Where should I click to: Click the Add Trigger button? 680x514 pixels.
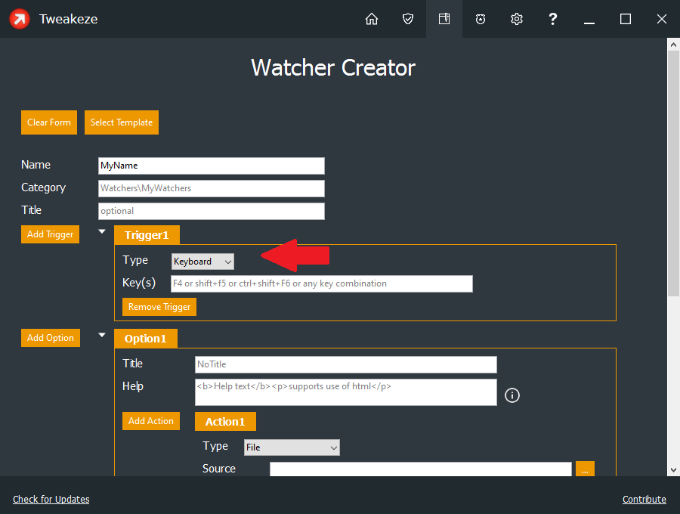tap(51, 234)
